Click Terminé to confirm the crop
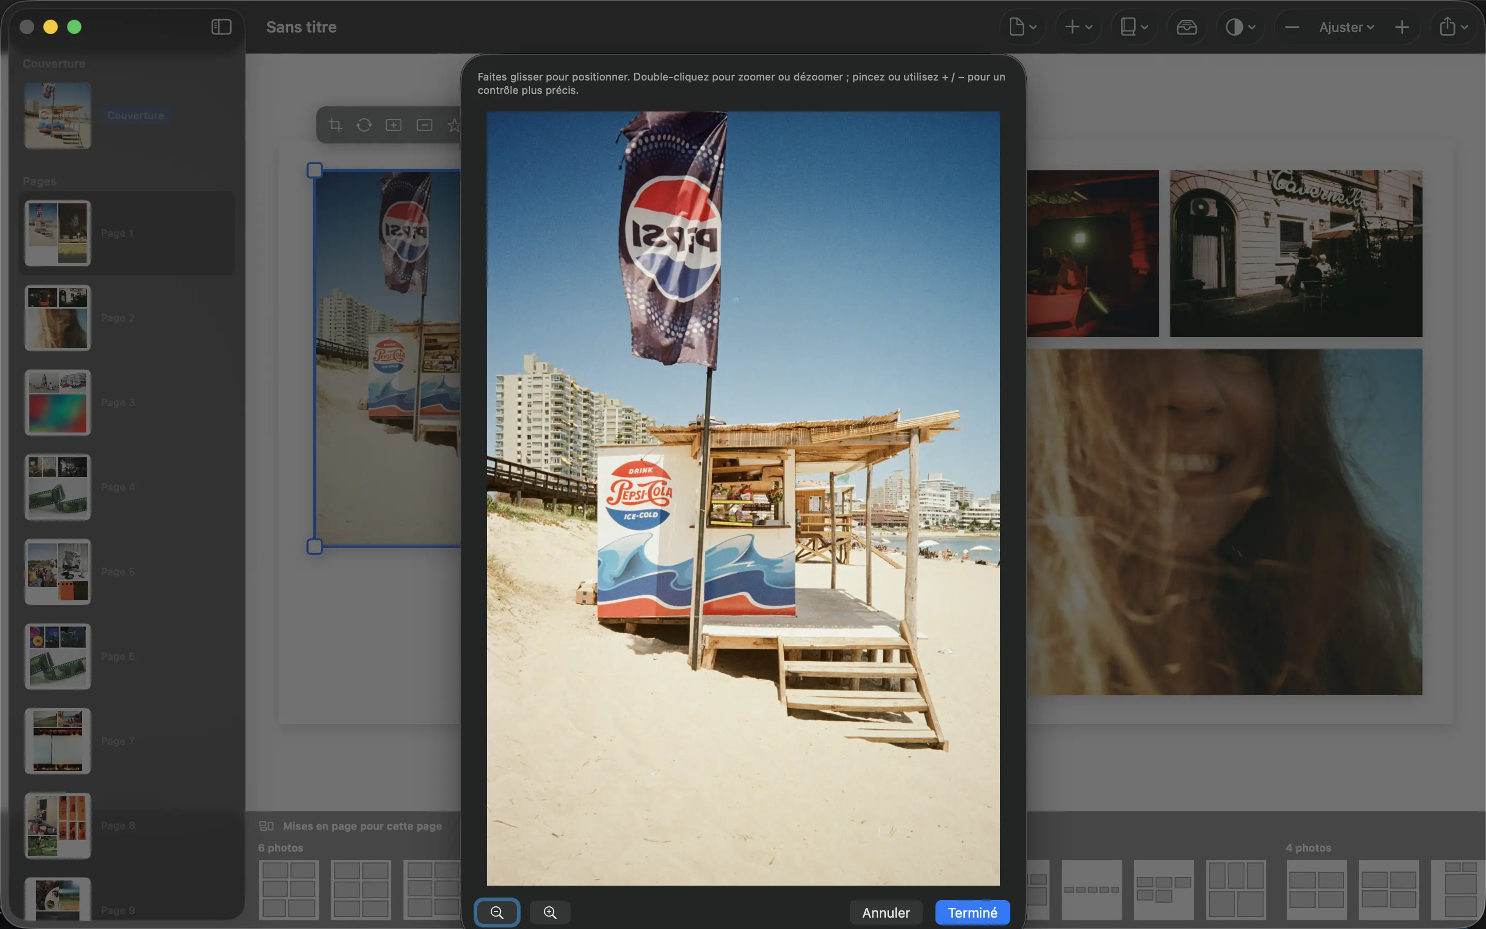The height and width of the screenshot is (929, 1486). [x=972, y=912]
